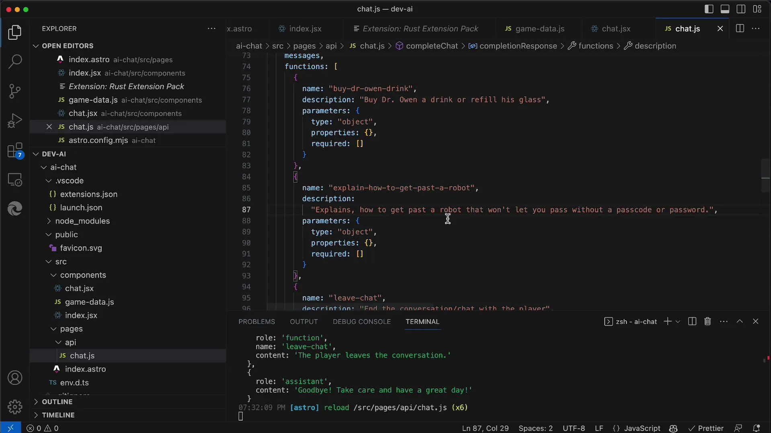This screenshot has width=771, height=433.
Task: Maximize the panel size with chevron up
Action: (740, 321)
